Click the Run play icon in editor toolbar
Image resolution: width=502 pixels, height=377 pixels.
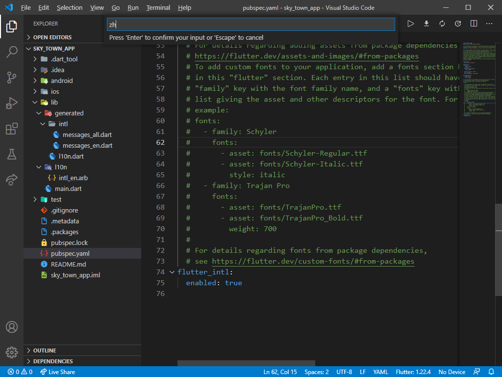410,24
